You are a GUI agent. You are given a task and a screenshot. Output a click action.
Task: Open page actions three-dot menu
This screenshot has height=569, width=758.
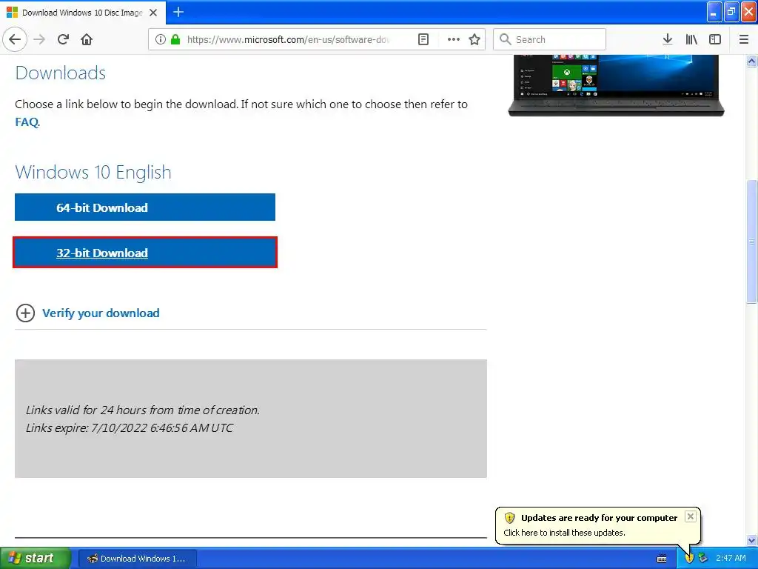454,39
